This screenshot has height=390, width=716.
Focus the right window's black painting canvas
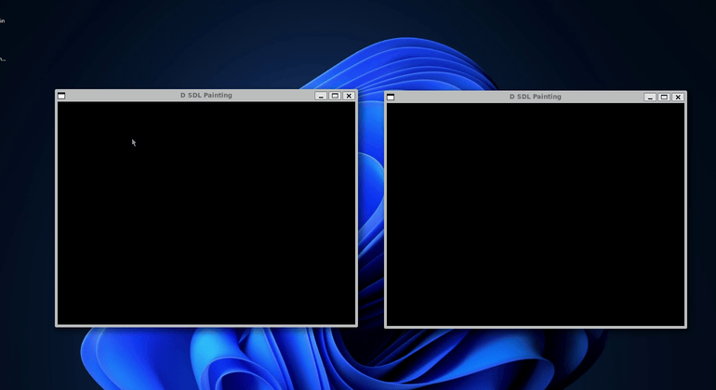(535, 214)
